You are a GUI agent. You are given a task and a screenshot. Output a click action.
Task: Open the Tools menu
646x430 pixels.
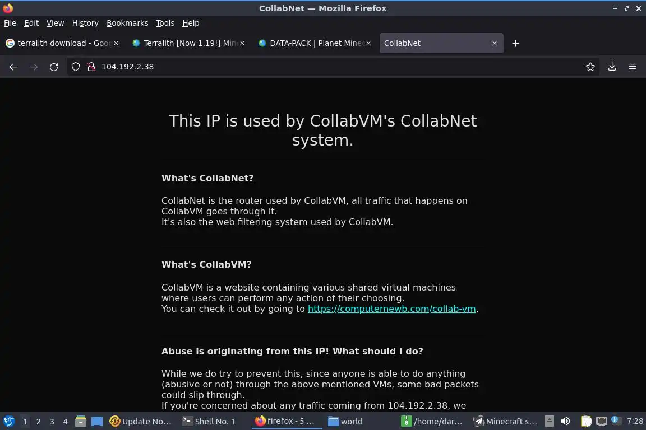click(x=165, y=23)
